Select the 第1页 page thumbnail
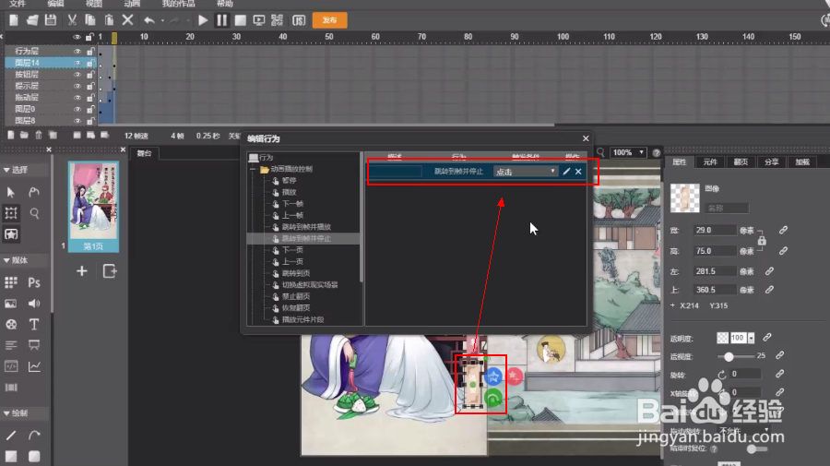The height and width of the screenshot is (466, 830). (x=93, y=207)
